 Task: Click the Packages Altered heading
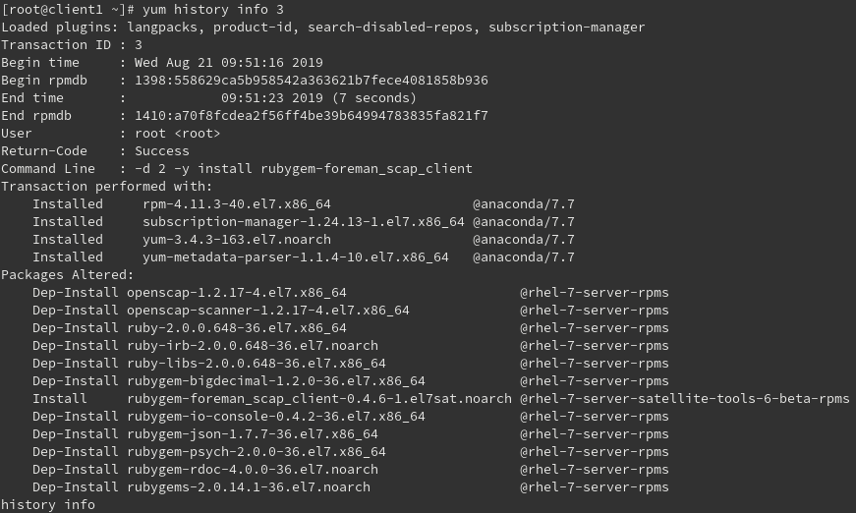67,274
